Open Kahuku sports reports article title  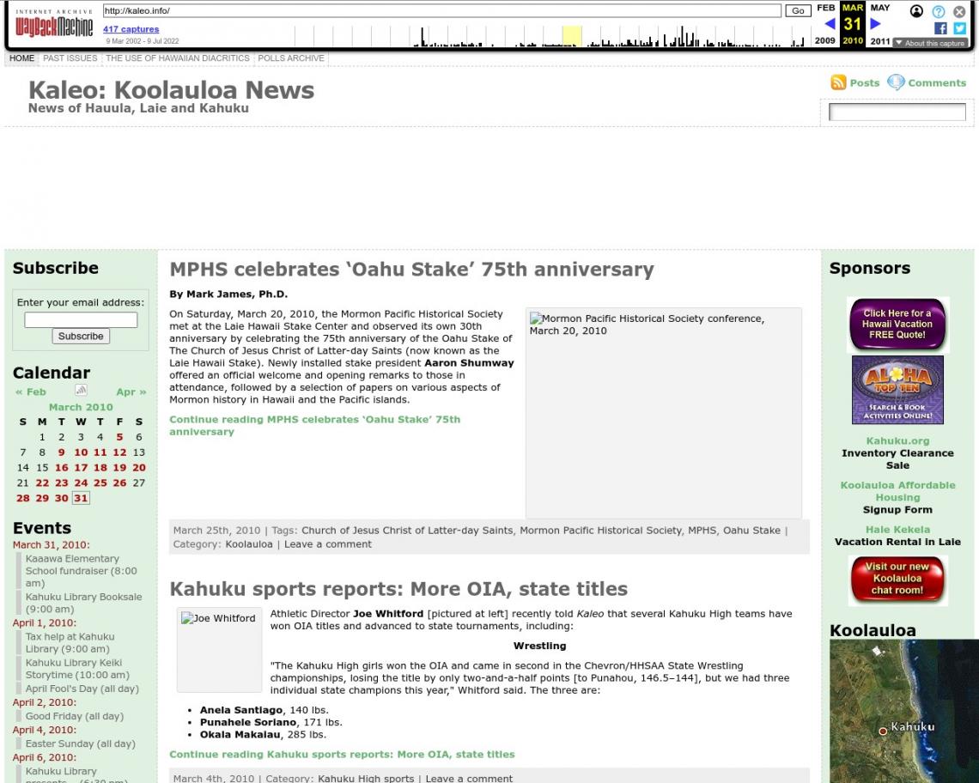click(x=398, y=589)
